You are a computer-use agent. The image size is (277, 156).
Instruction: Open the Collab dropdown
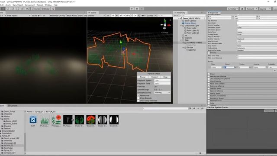233,9
